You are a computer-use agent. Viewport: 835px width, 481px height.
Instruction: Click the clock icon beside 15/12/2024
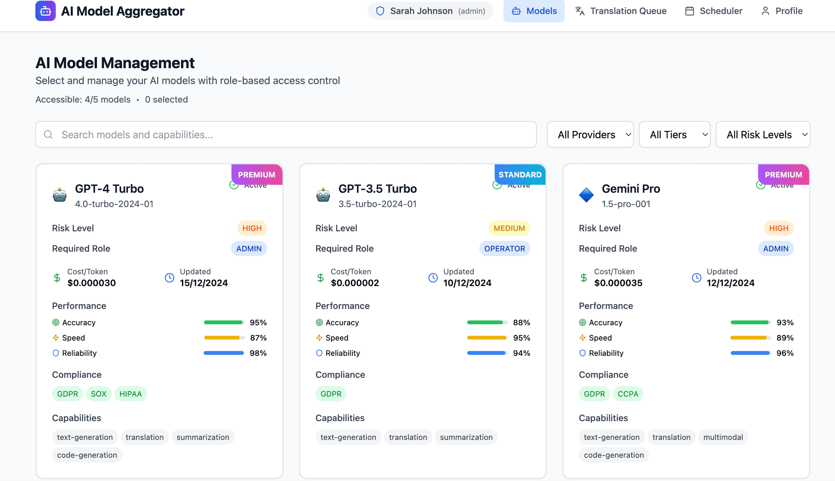(169, 278)
